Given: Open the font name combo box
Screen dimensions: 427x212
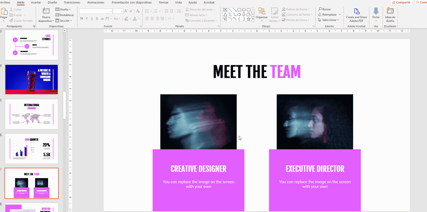Looking at the screenshot, I should (x=96, y=11).
